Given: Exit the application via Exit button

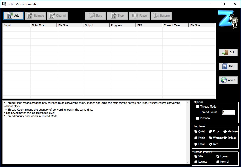Looking at the screenshot, I should pos(228,53).
